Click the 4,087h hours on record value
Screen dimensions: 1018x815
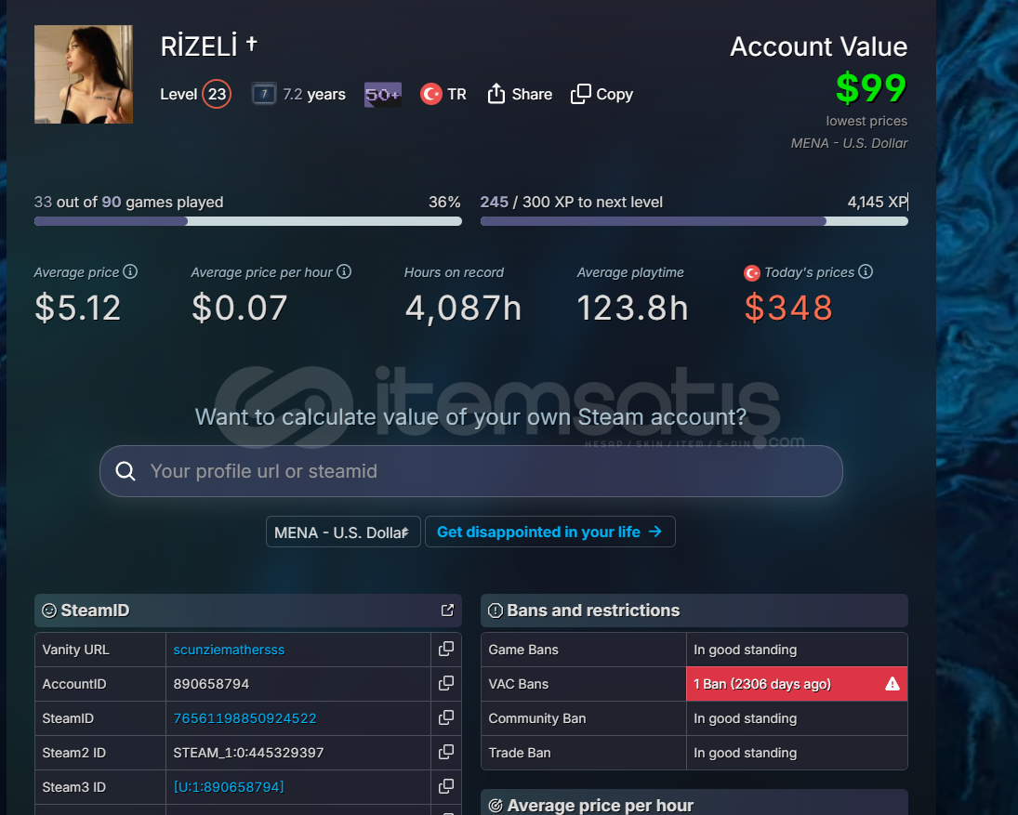coord(464,308)
